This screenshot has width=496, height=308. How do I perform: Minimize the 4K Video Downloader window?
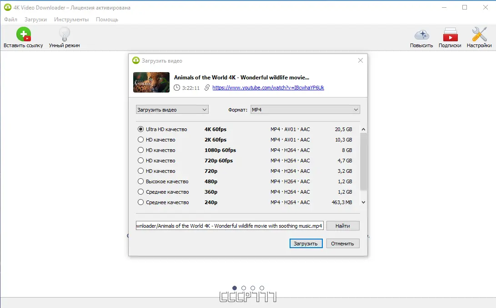tap(444, 7)
